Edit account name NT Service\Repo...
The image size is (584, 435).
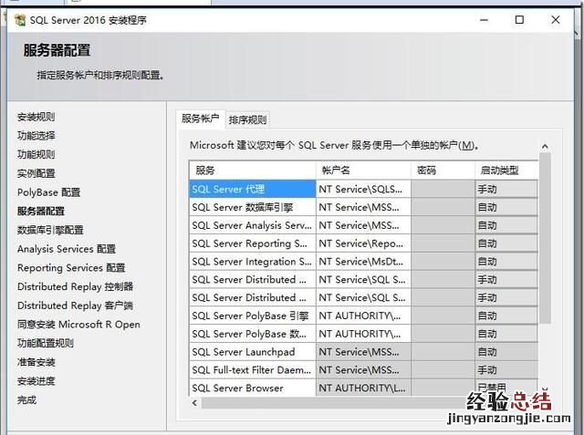(x=363, y=243)
